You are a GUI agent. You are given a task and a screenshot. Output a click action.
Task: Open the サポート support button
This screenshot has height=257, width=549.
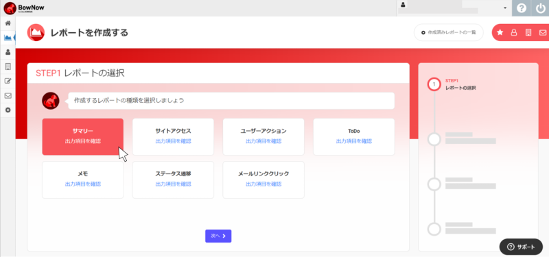[521, 247]
